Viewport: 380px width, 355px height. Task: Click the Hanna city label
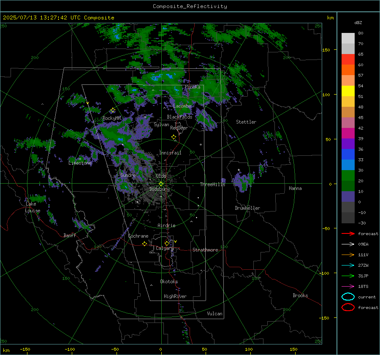tap(295, 188)
